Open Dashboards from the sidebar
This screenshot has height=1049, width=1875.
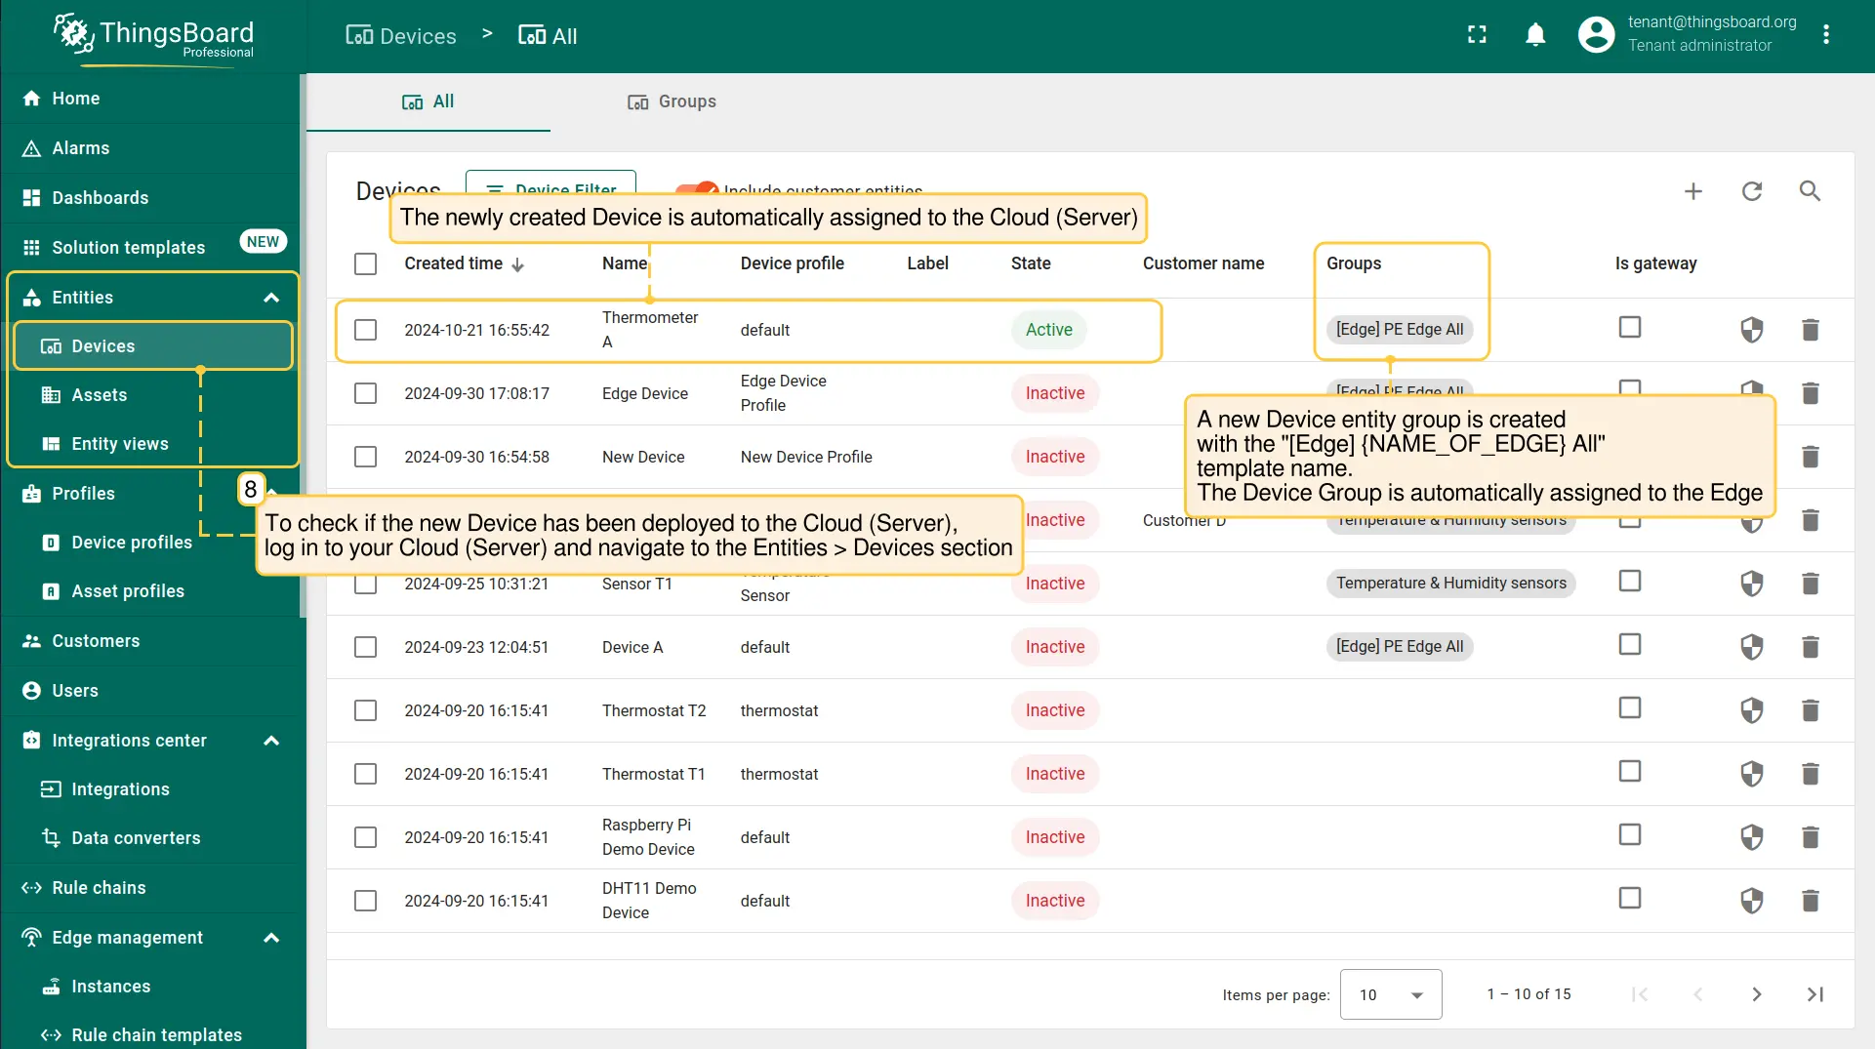[100, 198]
